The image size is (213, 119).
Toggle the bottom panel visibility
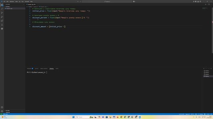198,1
